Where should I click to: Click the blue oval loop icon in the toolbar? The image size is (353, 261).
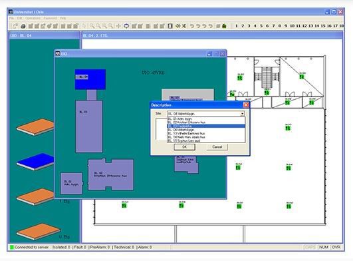coord(126,26)
